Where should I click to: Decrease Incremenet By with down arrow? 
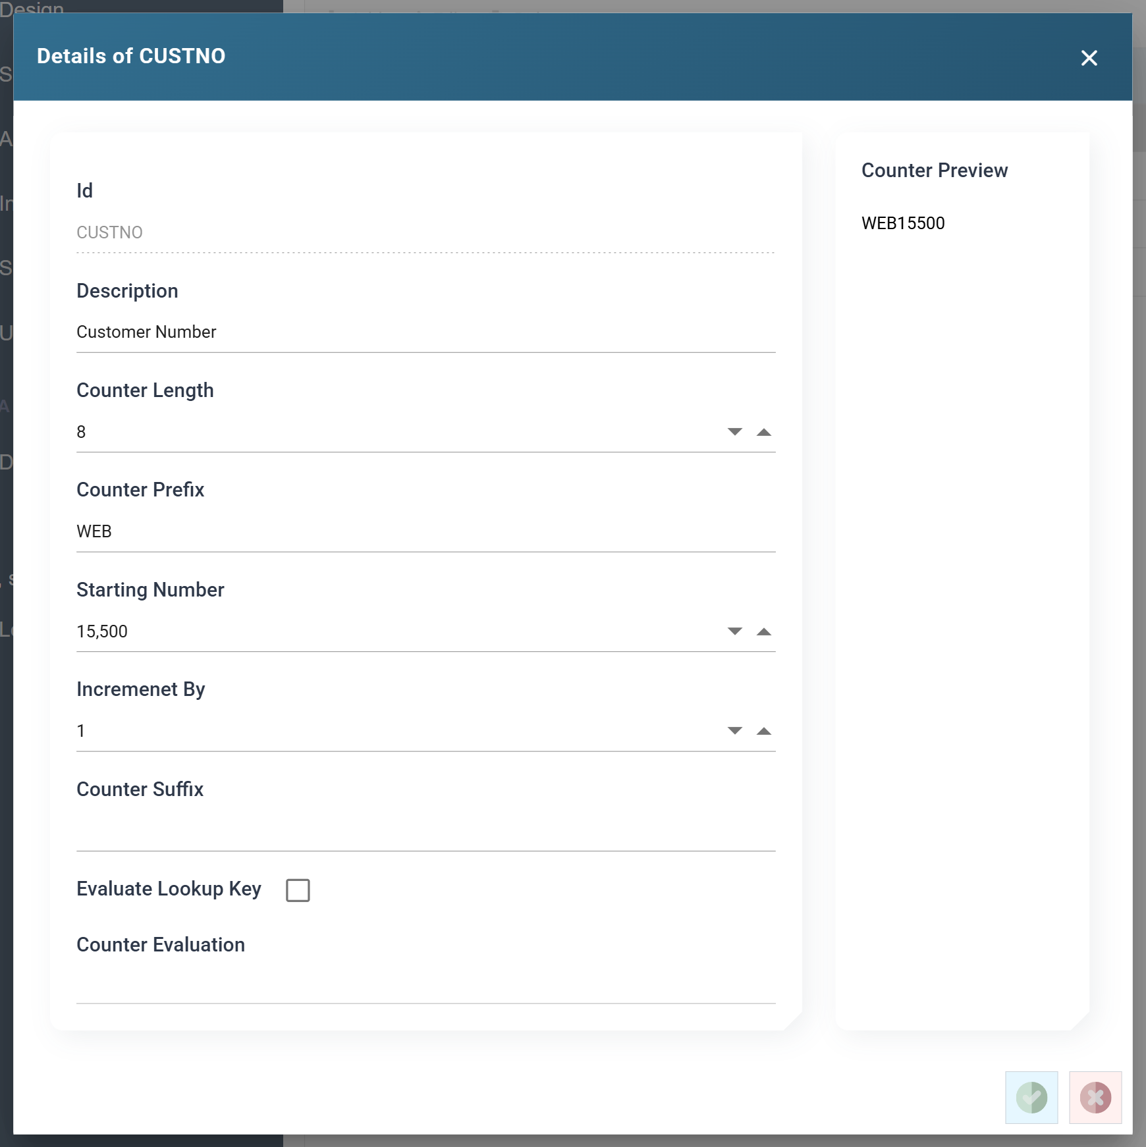735,731
